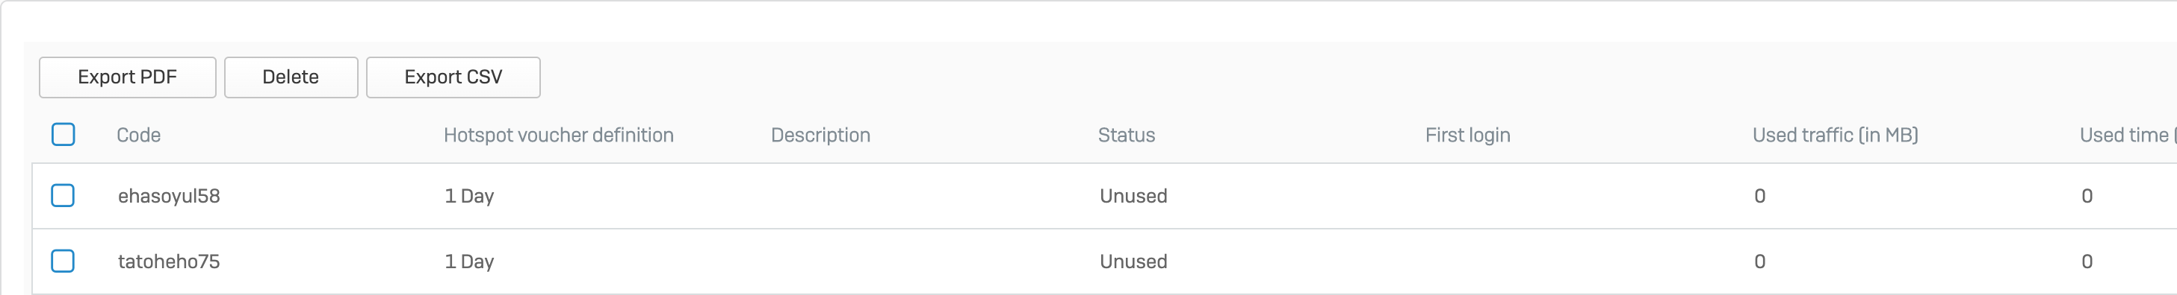The image size is (2177, 295).
Task: Sort by Hotspot voucher definition column
Action: click(x=559, y=135)
